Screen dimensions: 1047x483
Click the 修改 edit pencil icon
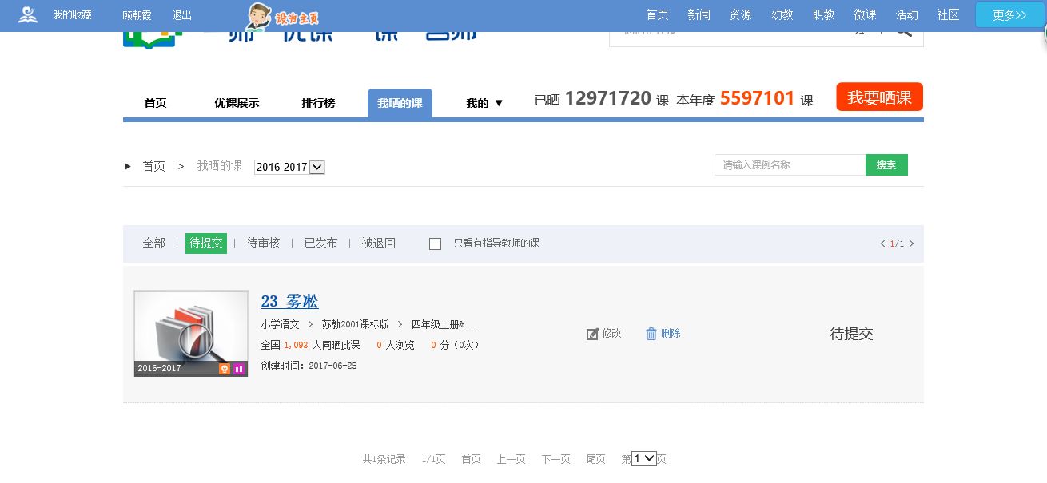[592, 334]
